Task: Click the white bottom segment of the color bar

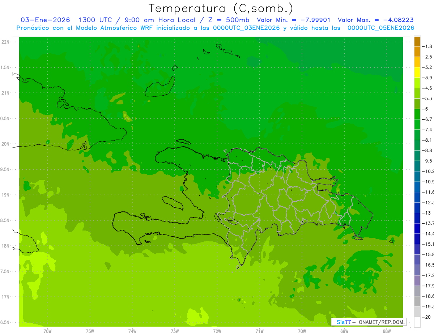Action: click(417, 322)
